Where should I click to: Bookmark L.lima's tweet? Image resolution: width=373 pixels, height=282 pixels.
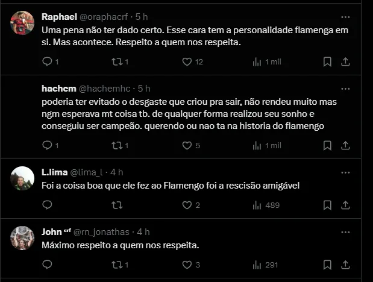coord(327,205)
